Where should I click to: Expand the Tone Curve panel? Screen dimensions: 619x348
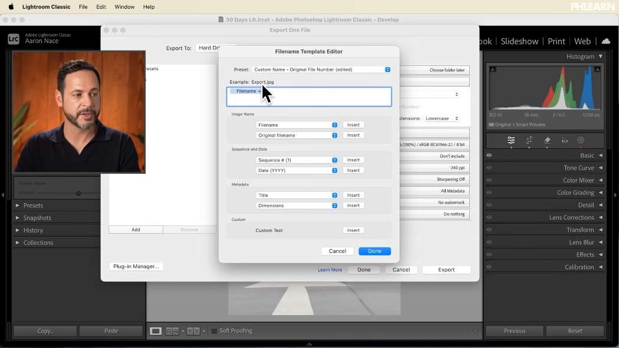601,167
